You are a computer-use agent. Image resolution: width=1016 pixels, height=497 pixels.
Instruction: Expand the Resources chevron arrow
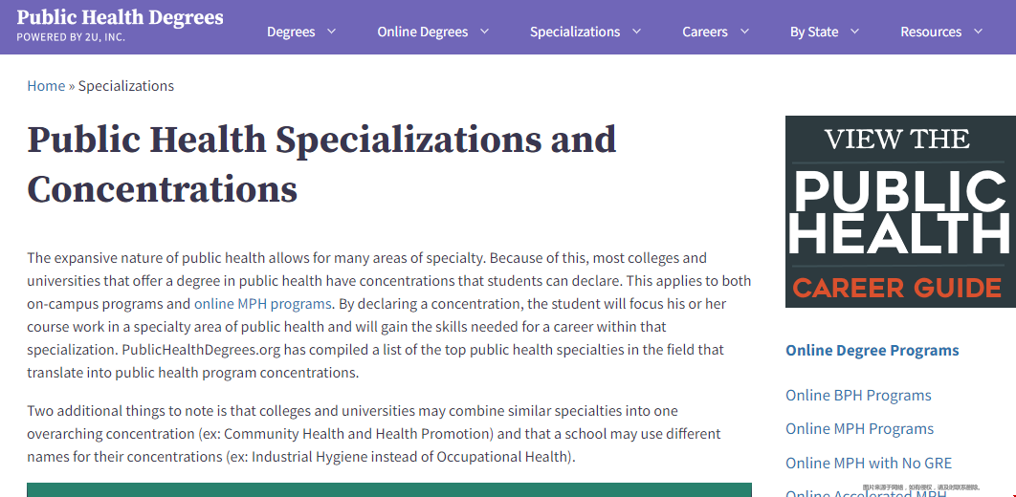pos(979,32)
